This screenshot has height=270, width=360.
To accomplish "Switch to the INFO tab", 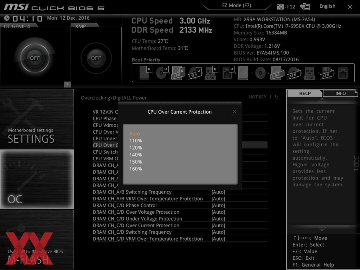I will click(x=340, y=93).
